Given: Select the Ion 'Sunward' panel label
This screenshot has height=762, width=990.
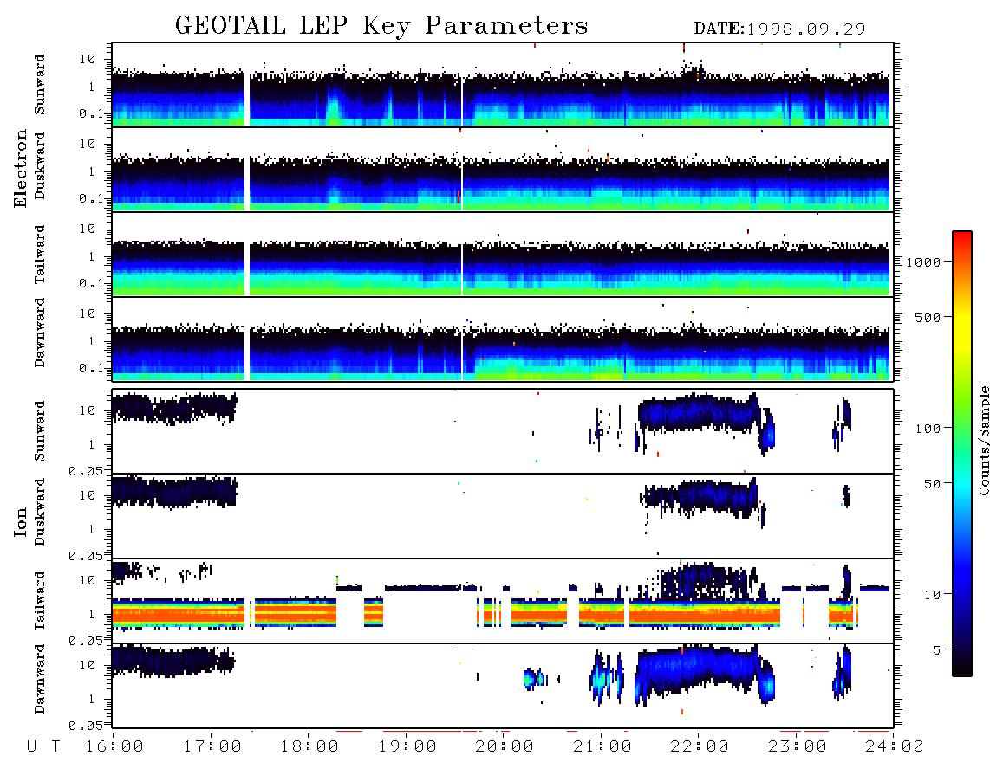Looking at the screenshot, I should coord(40,431).
